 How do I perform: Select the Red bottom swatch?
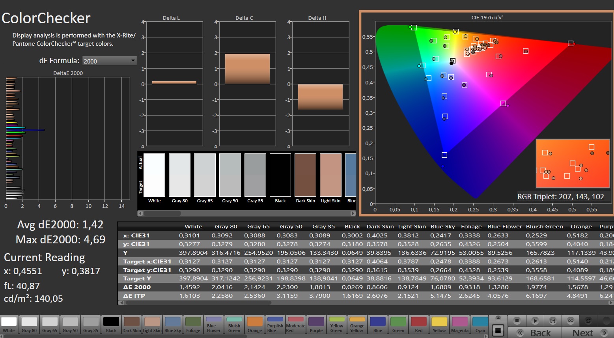click(419, 325)
